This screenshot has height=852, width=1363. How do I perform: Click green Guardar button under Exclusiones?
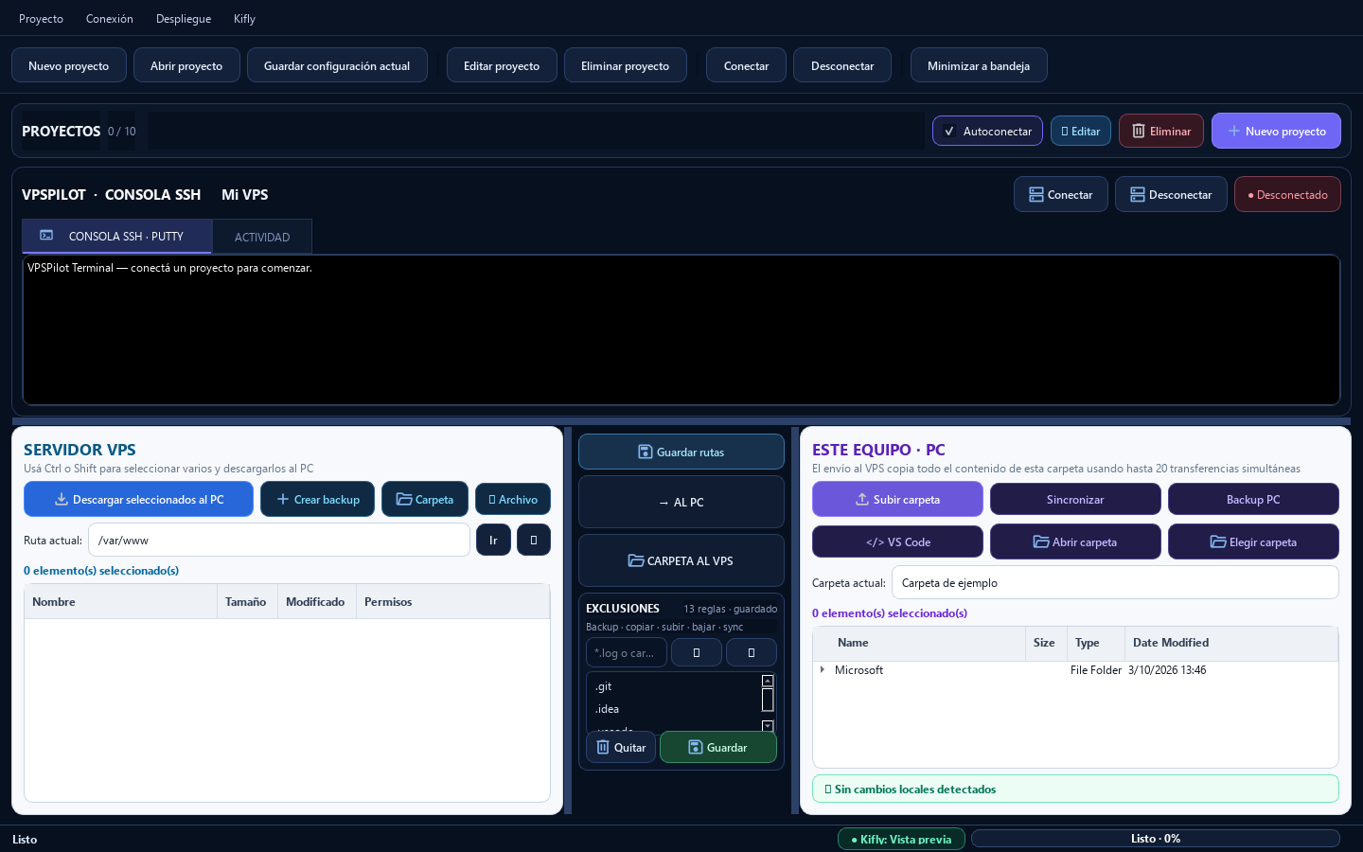pos(718,747)
